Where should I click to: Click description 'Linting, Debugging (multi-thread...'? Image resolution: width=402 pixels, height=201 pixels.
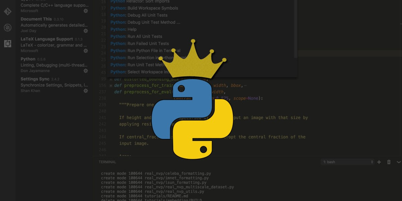point(54,65)
